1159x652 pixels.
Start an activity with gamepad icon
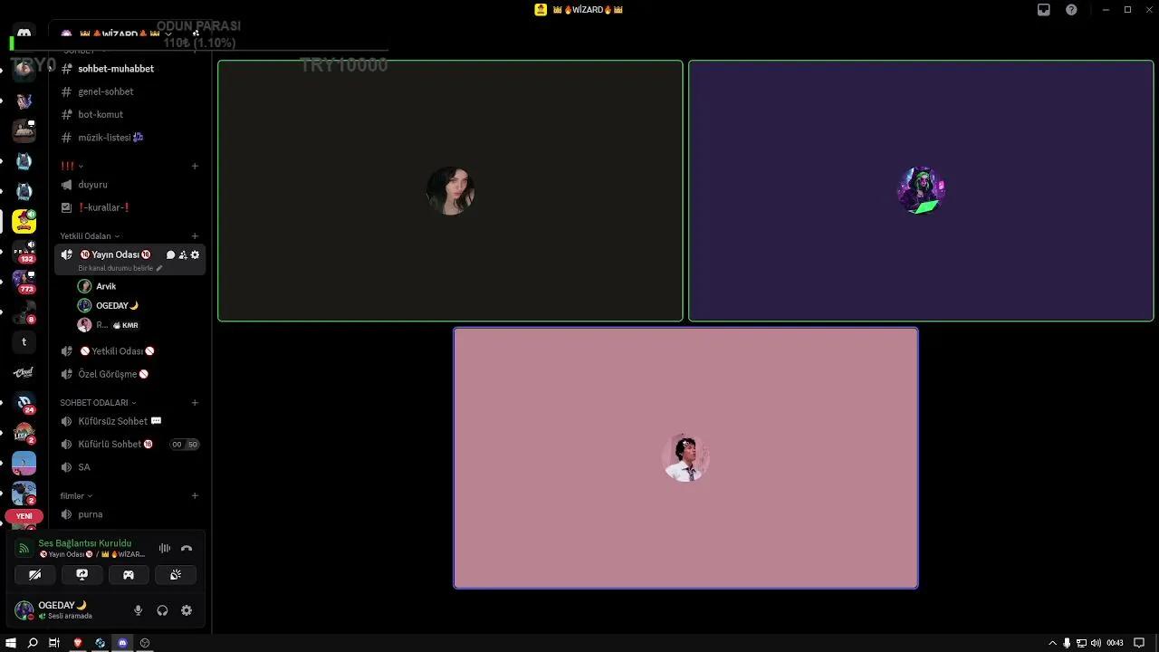pos(129,575)
